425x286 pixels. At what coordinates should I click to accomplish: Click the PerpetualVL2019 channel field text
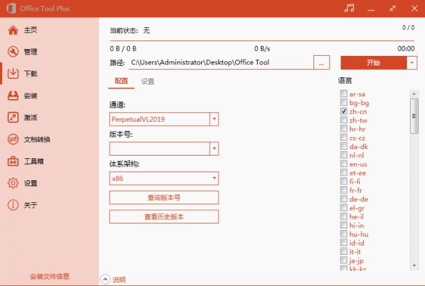(x=138, y=119)
